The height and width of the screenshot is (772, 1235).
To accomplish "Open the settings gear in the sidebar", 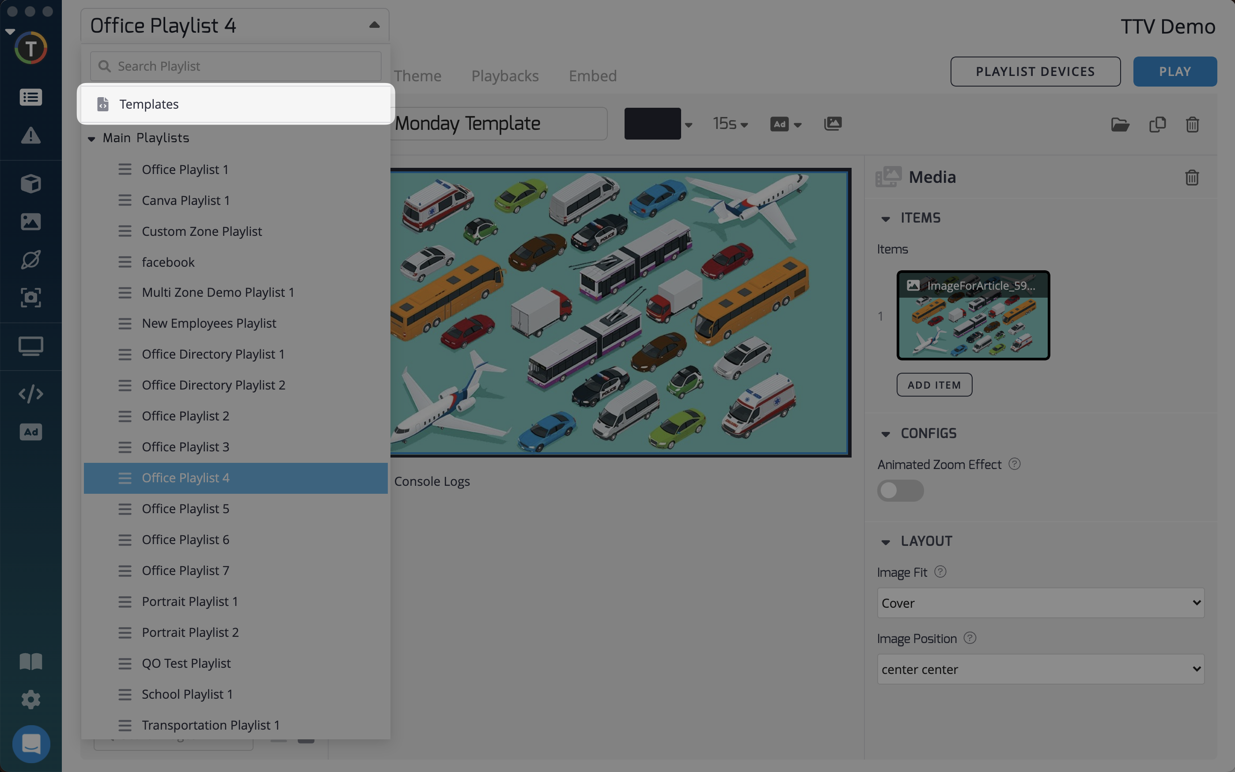I will (30, 699).
